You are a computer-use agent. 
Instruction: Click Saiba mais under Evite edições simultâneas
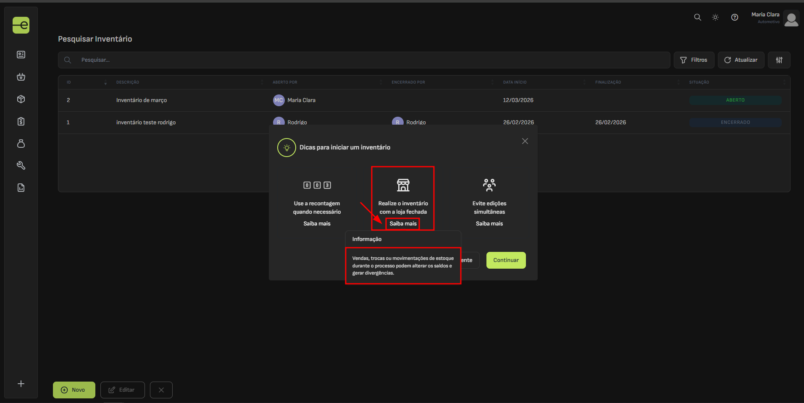coord(489,224)
